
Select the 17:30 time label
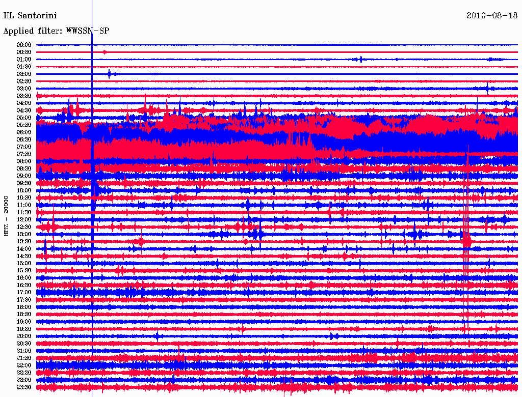(24, 300)
